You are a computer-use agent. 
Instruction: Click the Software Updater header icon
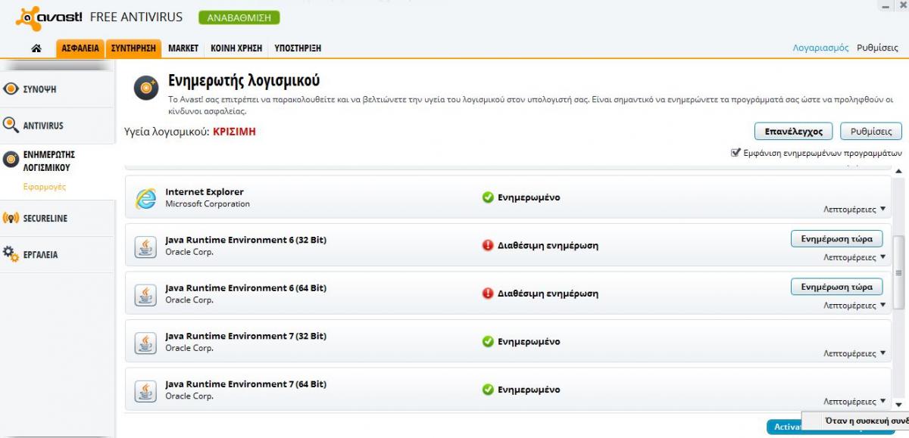tap(146, 87)
